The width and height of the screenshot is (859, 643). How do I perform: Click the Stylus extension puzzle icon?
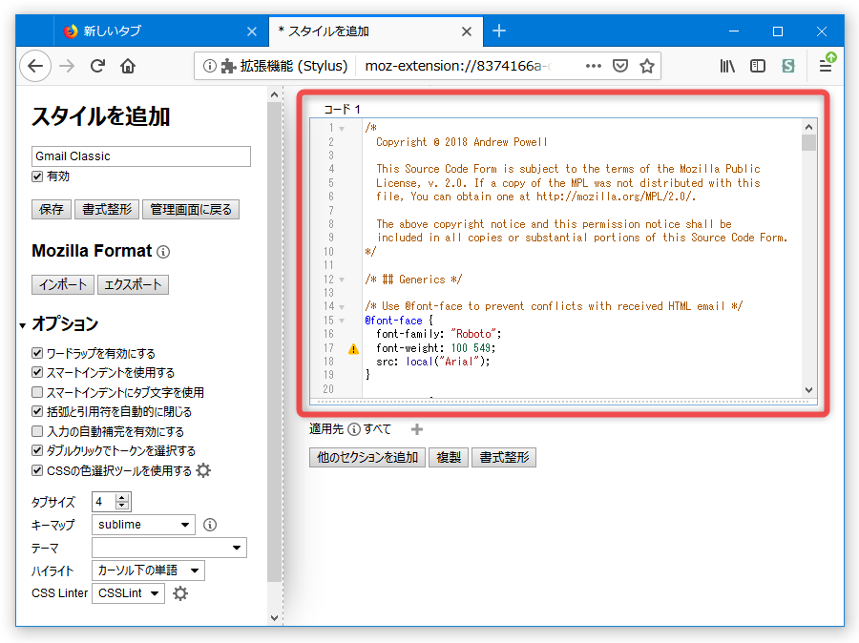(228, 66)
